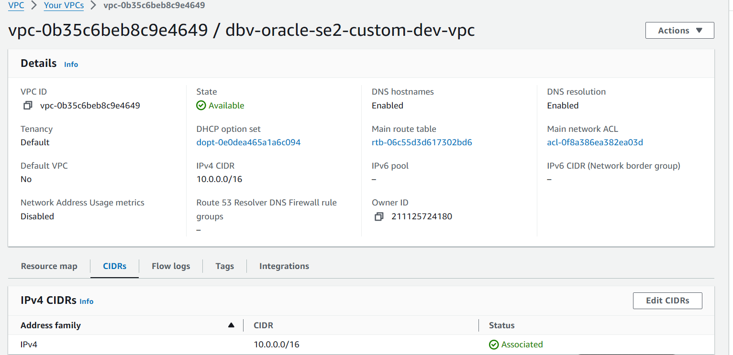Image resolution: width=733 pixels, height=355 pixels.
Task: Click the Edit CIDRs button
Action: pyautogui.click(x=667, y=301)
